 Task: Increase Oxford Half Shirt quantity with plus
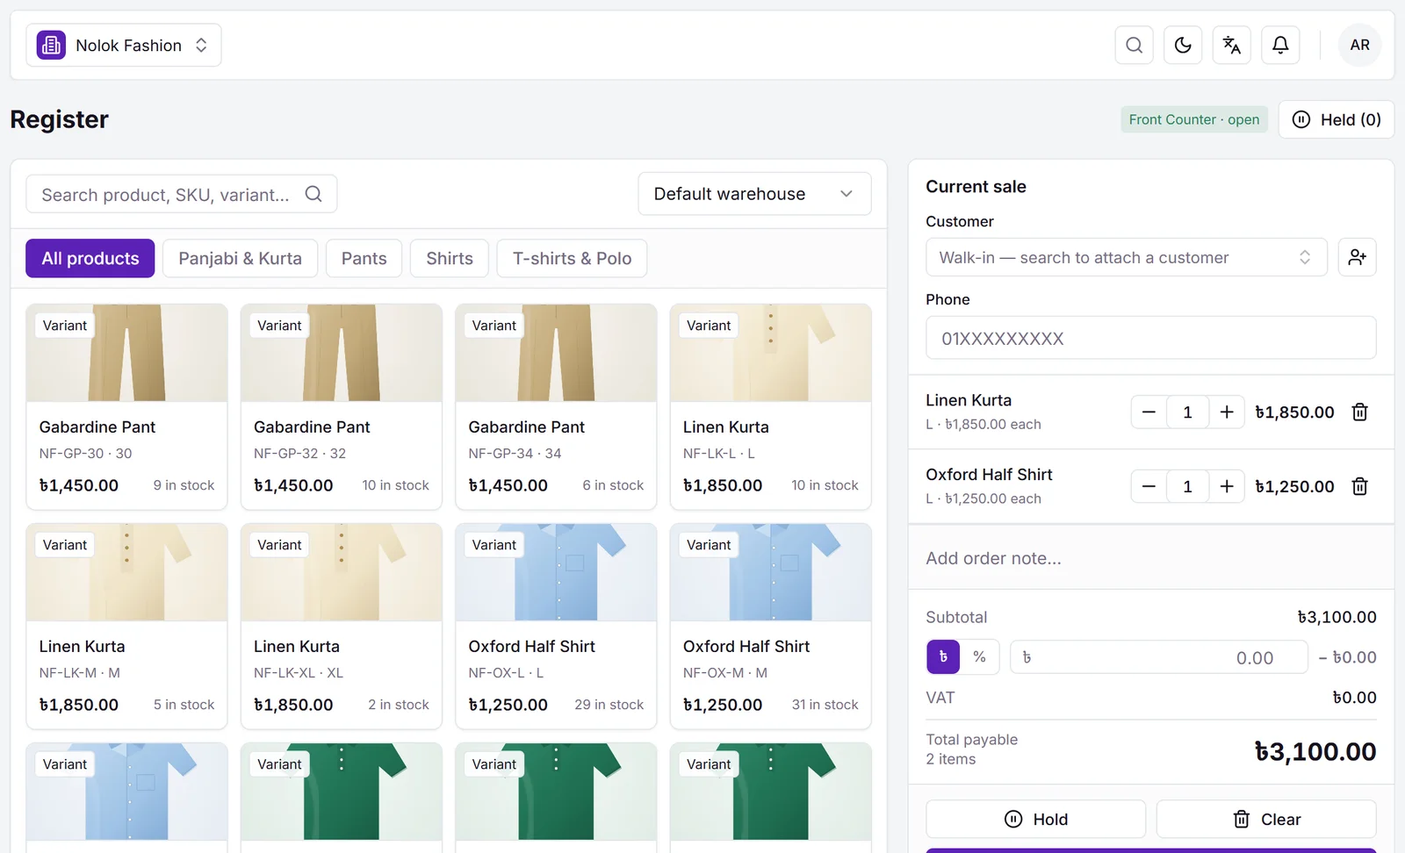coord(1227,486)
